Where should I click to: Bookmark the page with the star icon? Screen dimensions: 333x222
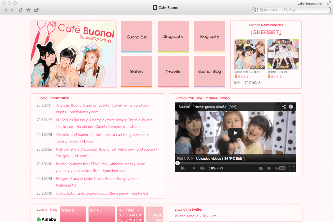coord(28,10)
